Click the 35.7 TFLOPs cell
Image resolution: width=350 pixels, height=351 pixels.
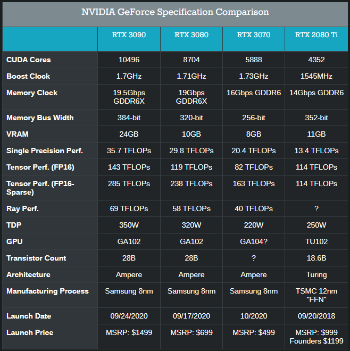[x=129, y=151]
